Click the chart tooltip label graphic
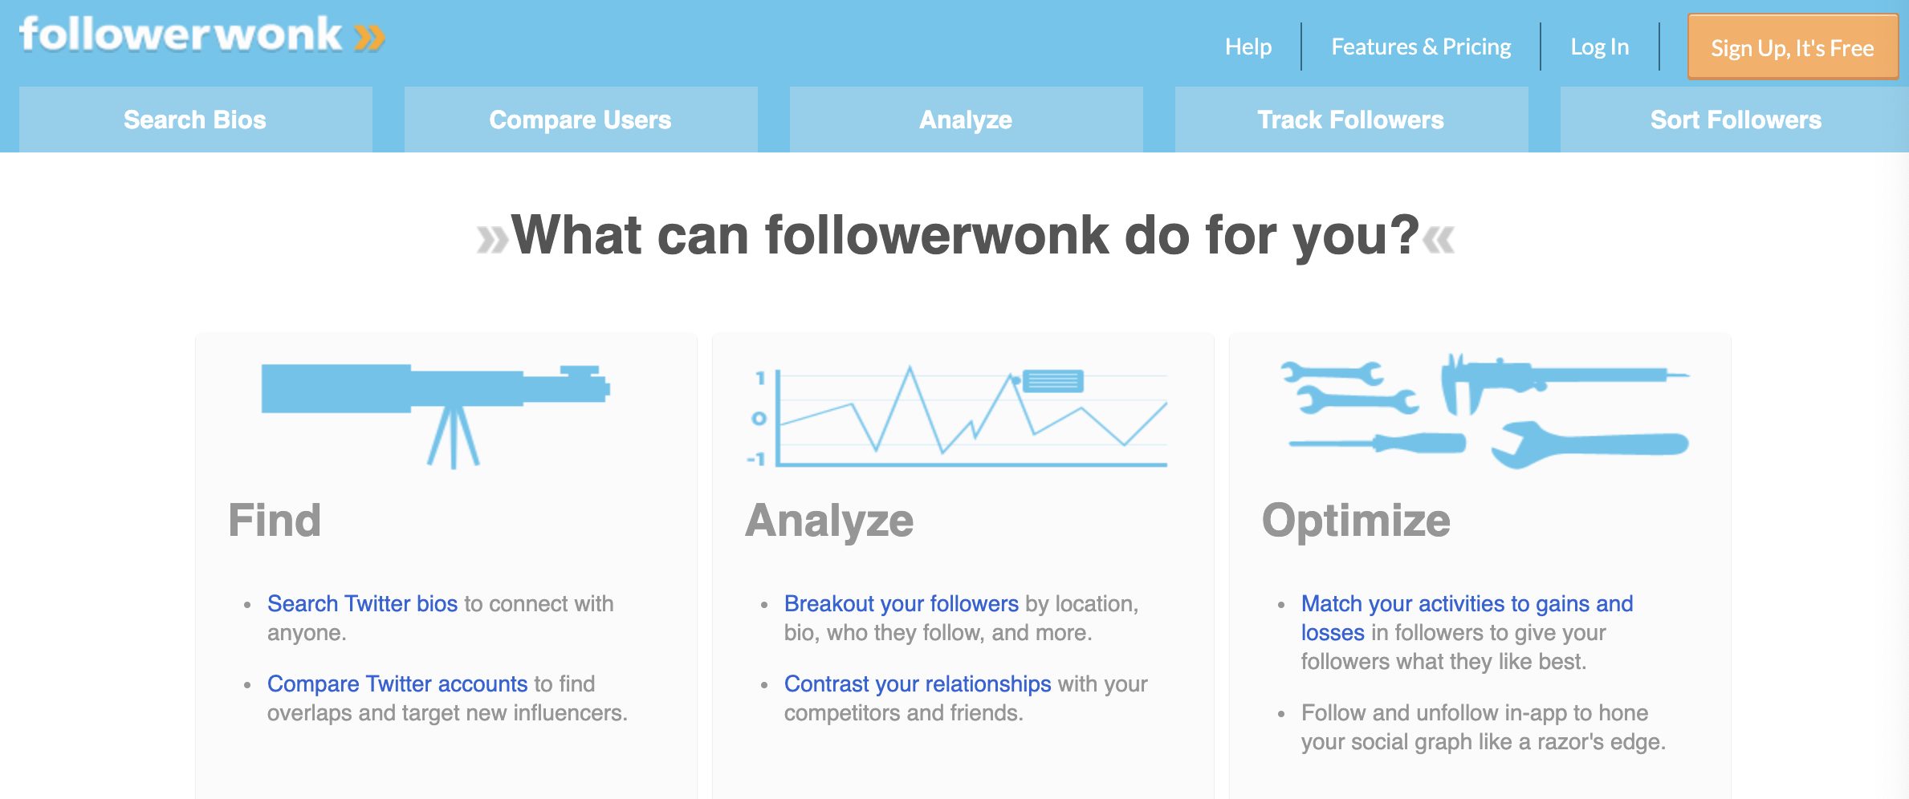Viewport: 1909px width, 799px height. tap(1052, 380)
